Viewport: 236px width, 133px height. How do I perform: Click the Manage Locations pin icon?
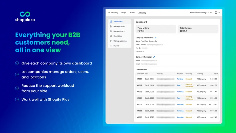point(111,41)
